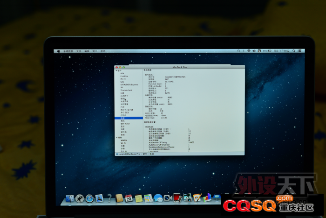326x218 pixels.
Task: Open the Apple menu
Action: point(59,51)
